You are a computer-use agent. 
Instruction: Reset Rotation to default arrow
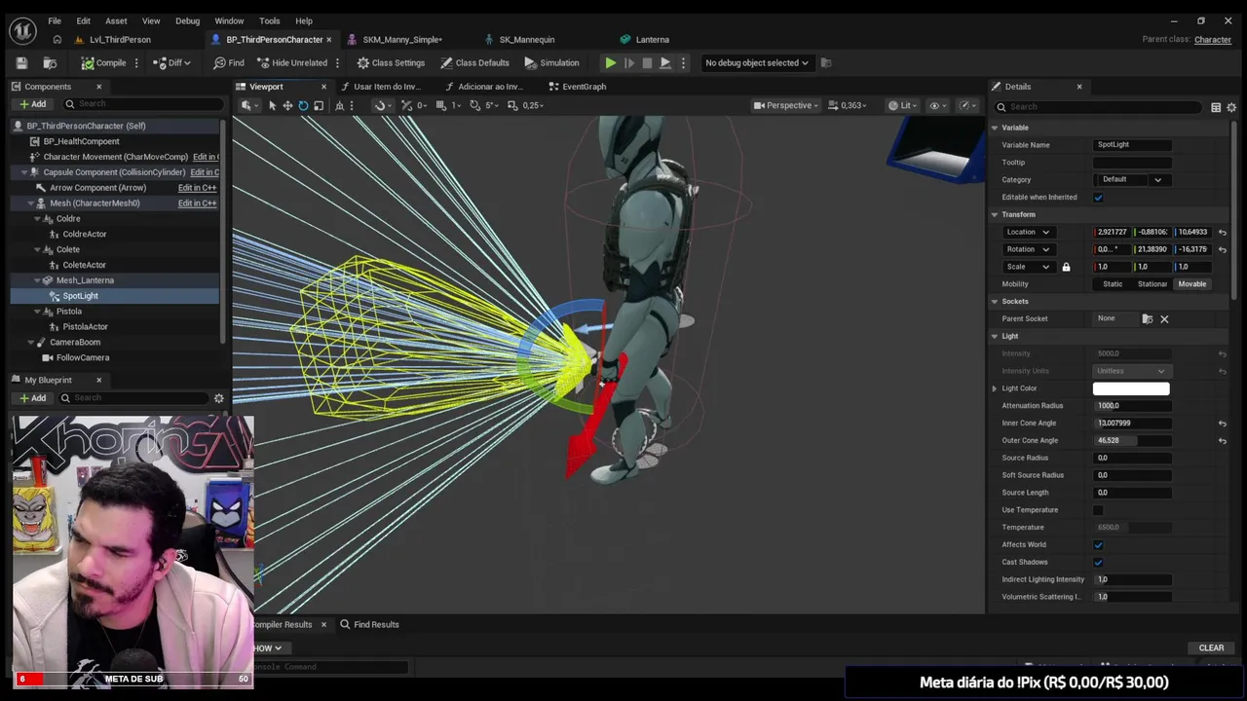(1222, 249)
